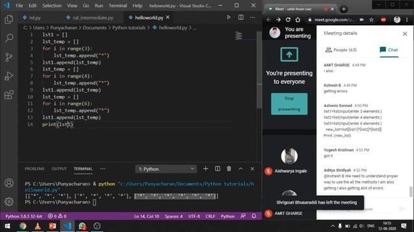Viewport: 414px width, 232px height.
Task: Open the Chrome home page
Action: tap(298, 20)
